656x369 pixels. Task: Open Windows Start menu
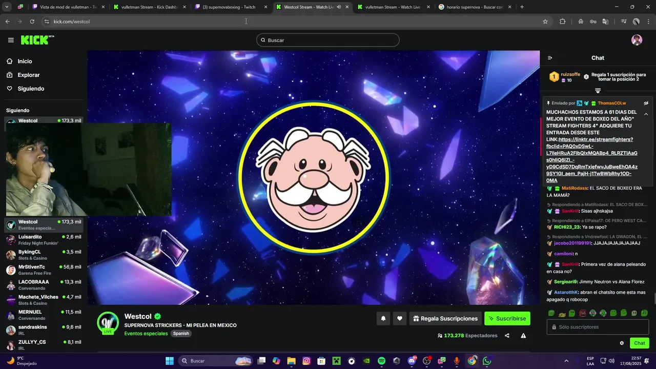coord(170,361)
